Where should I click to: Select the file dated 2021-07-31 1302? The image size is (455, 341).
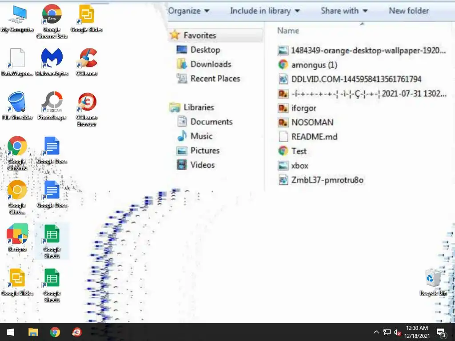tap(362, 94)
